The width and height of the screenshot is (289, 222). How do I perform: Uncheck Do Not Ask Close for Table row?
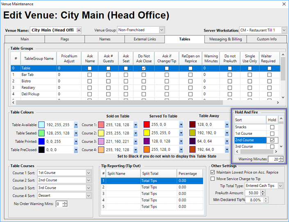pos(143,68)
